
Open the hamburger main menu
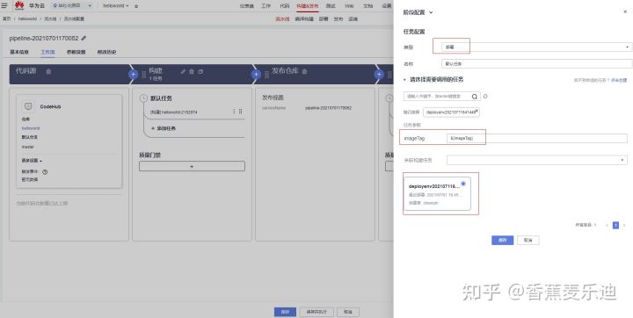[4, 5]
